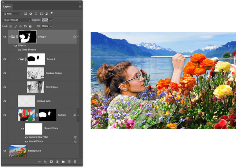Select Capture Shape layer thumbnail

(35, 73)
